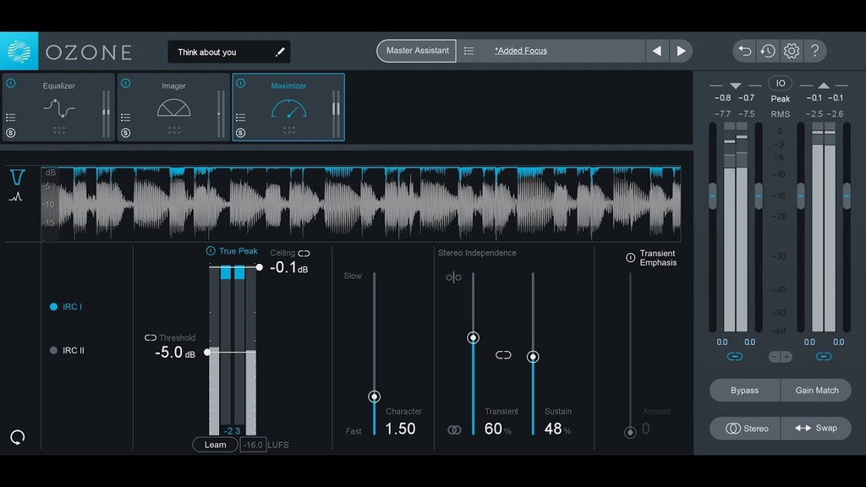Open the preset list browser icon
The height and width of the screenshot is (487, 866).
[469, 51]
